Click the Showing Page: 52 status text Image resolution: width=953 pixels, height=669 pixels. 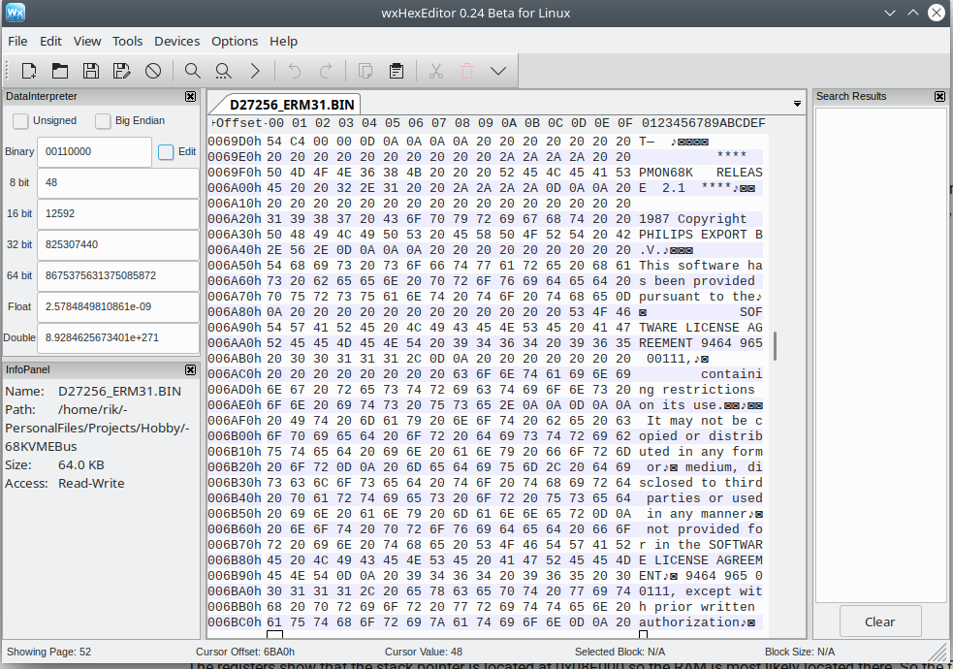[x=48, y=652]
